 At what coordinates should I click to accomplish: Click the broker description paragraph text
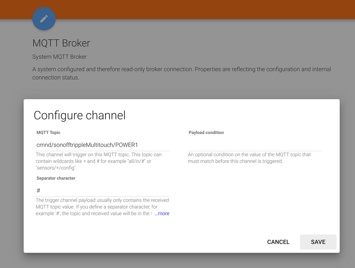pos(181,73)
